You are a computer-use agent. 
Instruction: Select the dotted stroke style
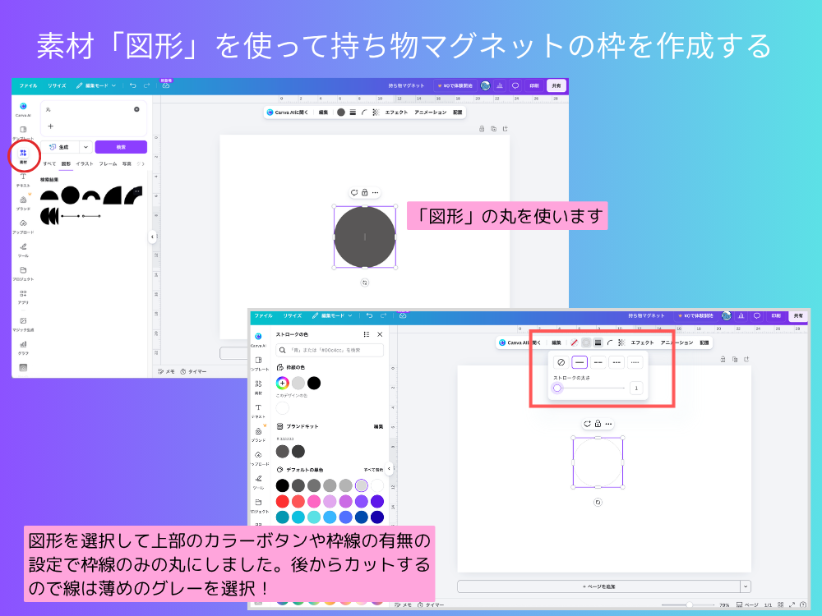coord(635,362)
